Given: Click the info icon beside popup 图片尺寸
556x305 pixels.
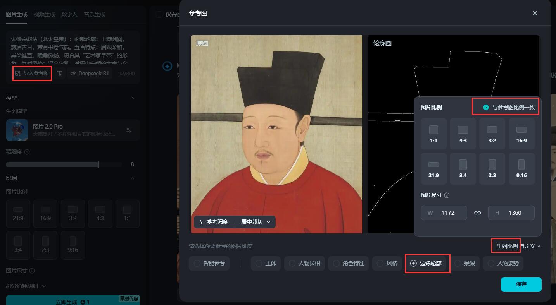Looking at the screenshot, I should pos(447,195).
